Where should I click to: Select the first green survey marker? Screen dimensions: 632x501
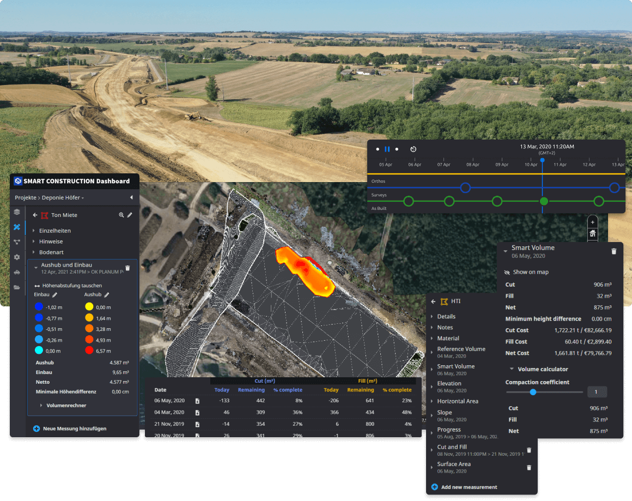pos(408,201)
